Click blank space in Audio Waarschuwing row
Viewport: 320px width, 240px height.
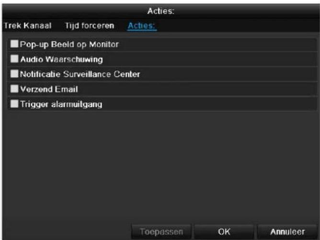click(208, 59)
